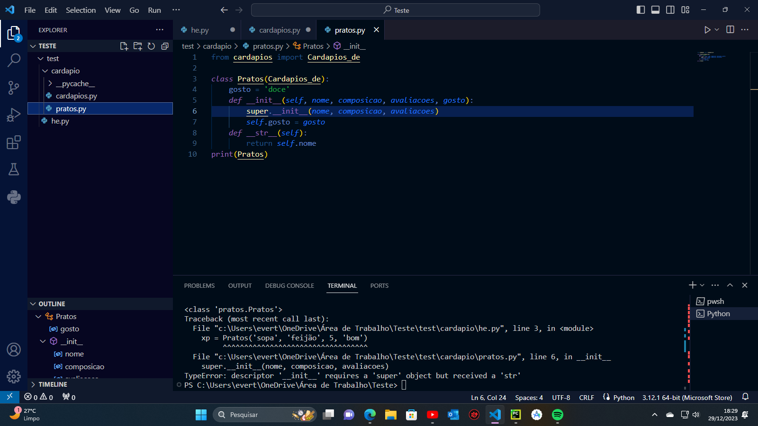Screen dimensions: 758x426
Task: Create a new file in TESTE explorer
Action: pyautogui.click(x=124, y=46)
